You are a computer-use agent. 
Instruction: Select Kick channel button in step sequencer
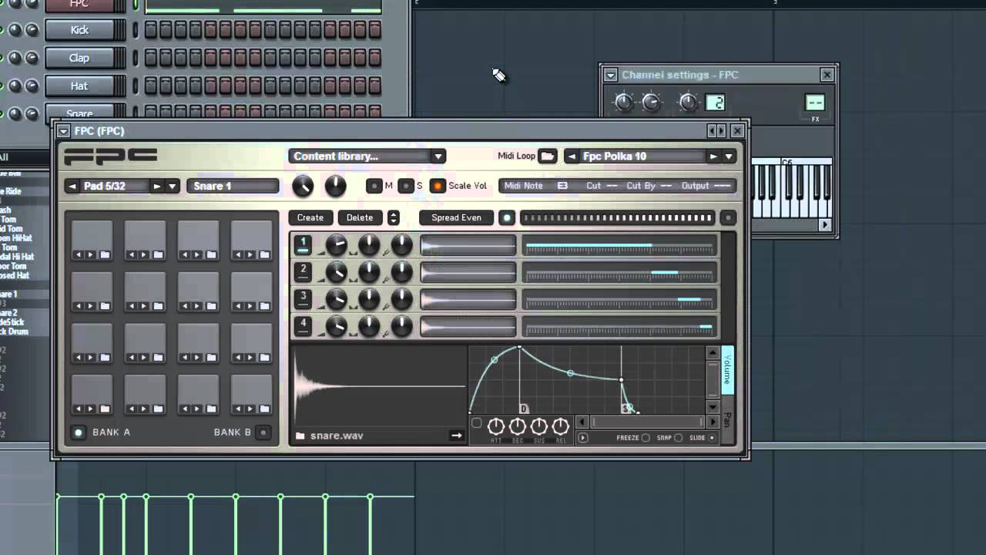pyautogui.click(x=79, y=30)
